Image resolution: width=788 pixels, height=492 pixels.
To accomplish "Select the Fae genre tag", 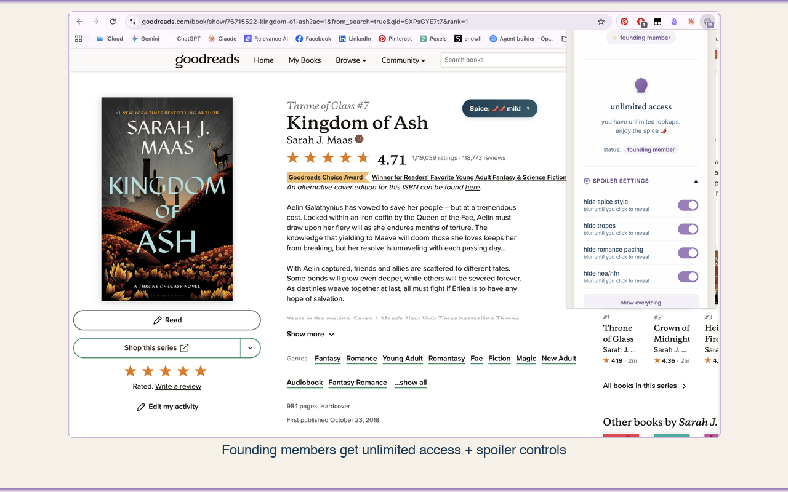I will 476,359.
